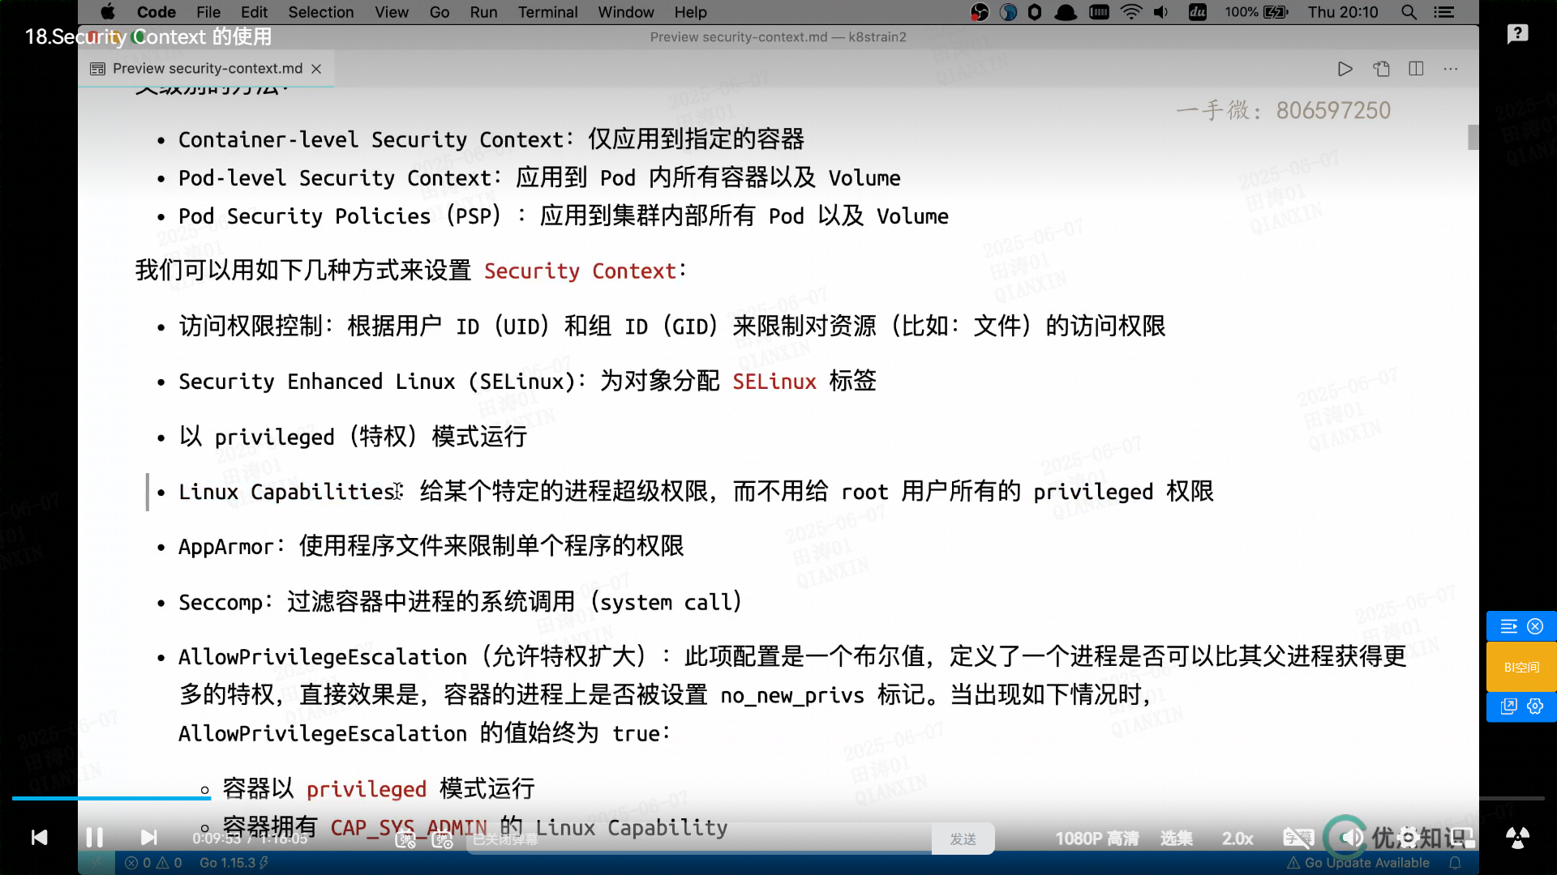This screenshot has height=875, width=1557.
Task: Click the open changes icon
Action: pos(1381,69)
